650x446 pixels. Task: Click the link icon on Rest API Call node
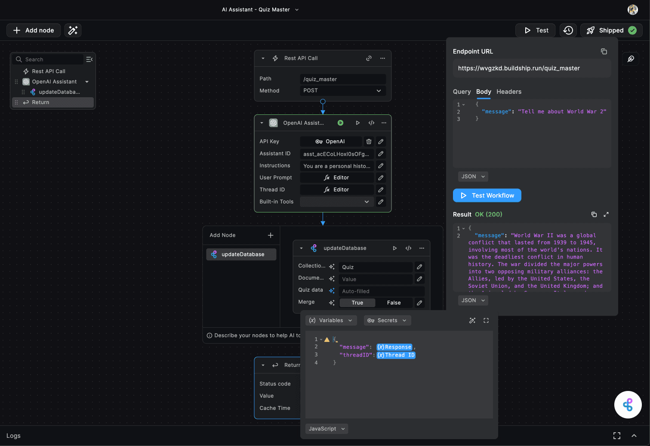[369, 58]
